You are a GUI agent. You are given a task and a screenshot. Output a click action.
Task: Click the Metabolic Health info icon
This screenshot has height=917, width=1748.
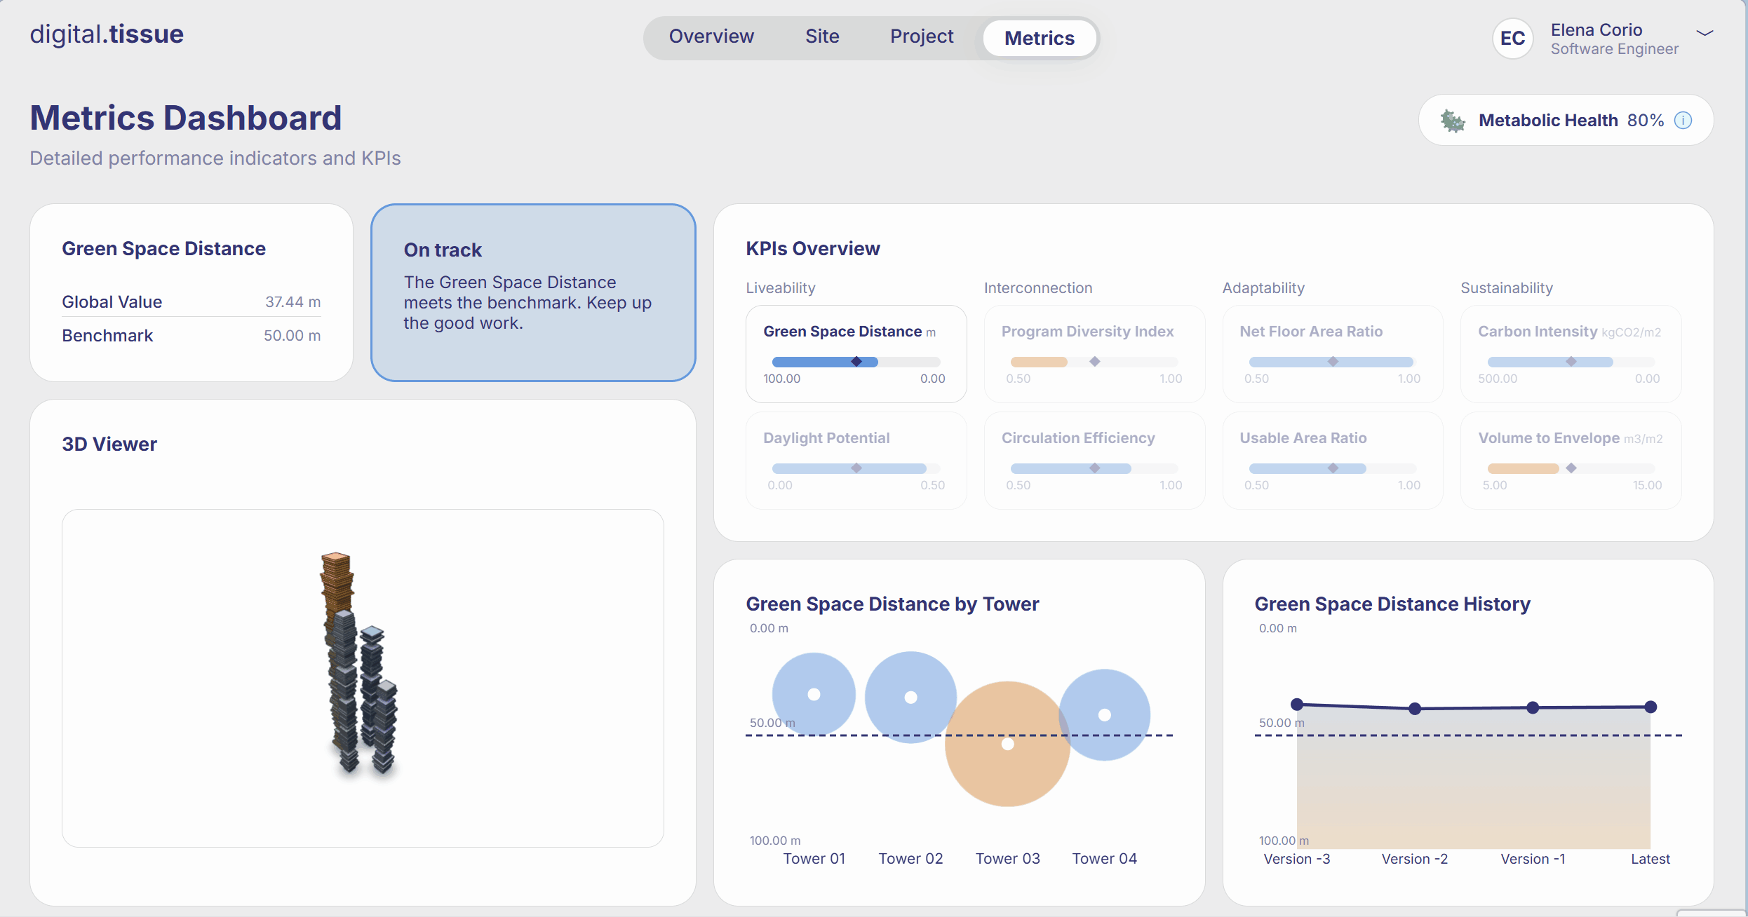tap(1683, 121)
